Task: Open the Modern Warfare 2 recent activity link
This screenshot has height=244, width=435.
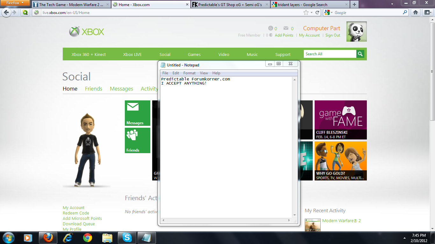Action: [x=341, y=221]
